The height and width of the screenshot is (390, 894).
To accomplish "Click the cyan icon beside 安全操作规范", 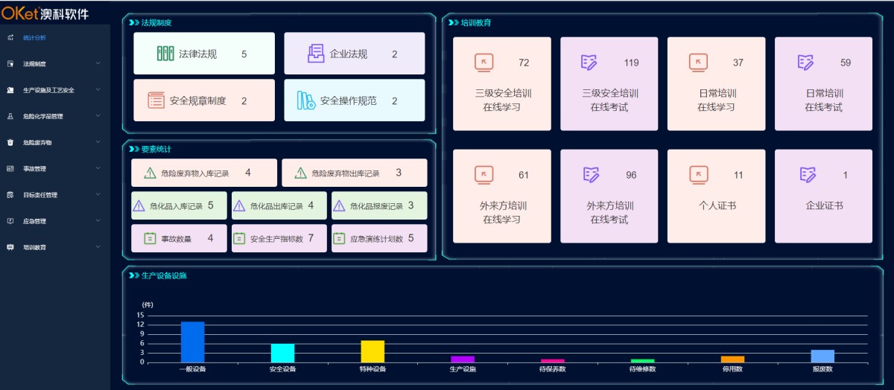I will coord(306,100).
